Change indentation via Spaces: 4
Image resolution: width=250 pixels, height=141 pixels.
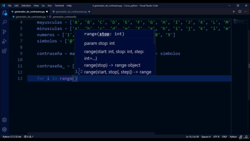(206, 137)
